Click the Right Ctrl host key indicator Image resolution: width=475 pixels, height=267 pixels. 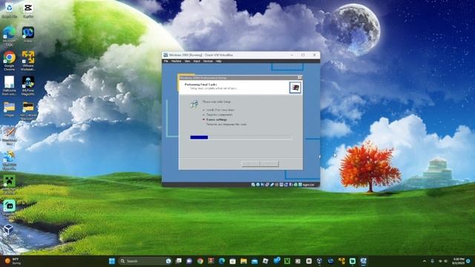pyautogui.click(x=309, y=185)
